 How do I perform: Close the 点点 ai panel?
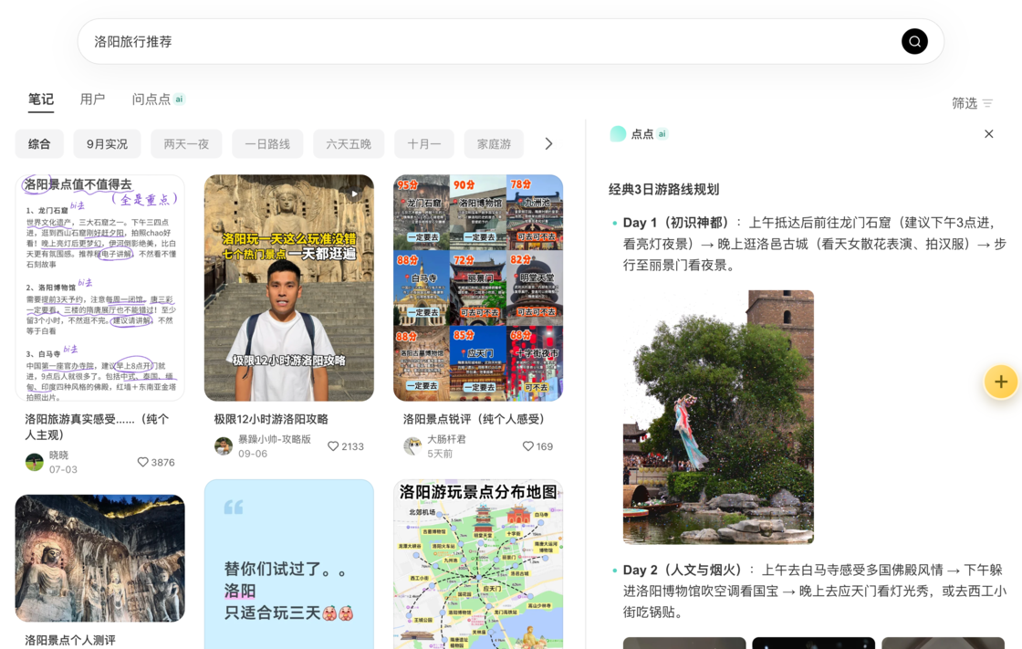point(989,133)
